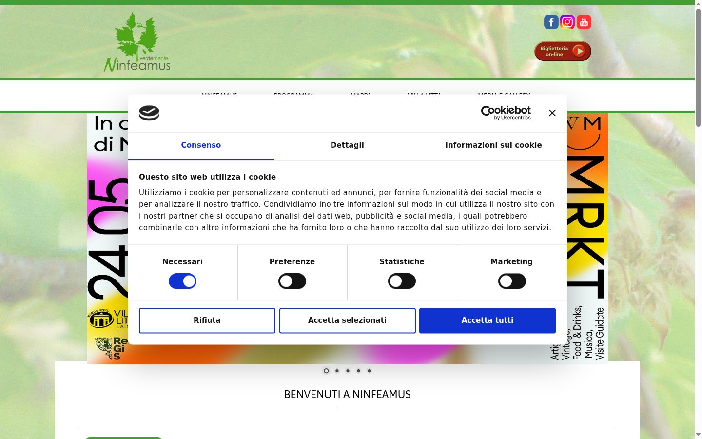
Task: Select the fifth carousel slide dot
Action: pyautogui.click(x=369, y=371)
